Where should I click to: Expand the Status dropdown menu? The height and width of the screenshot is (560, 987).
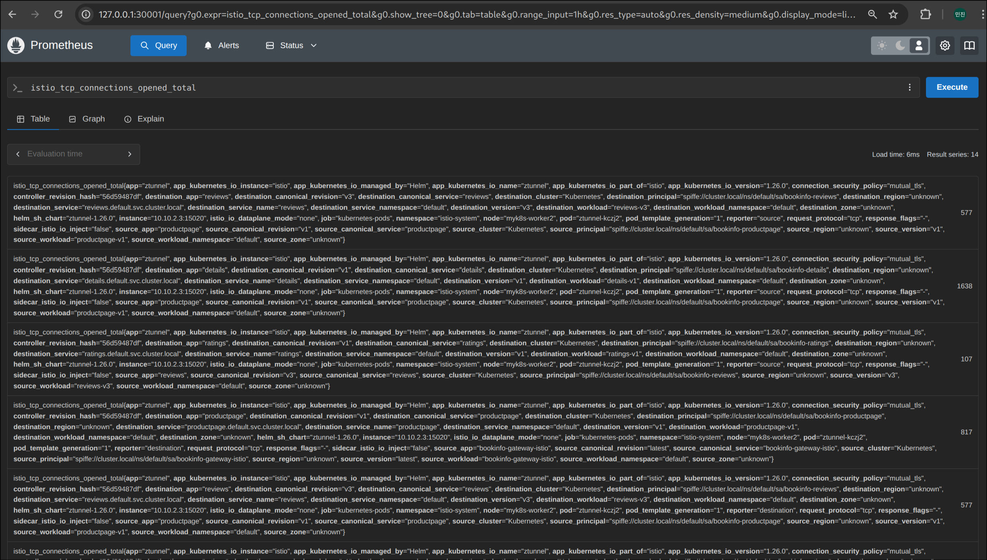(x=291, y=45)
